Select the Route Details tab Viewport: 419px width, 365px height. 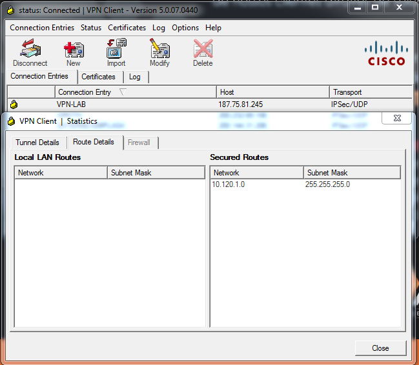coord(96,142)
